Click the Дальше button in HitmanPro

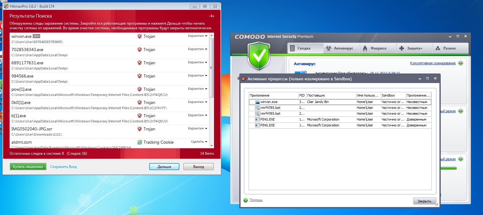click(164, 167)
